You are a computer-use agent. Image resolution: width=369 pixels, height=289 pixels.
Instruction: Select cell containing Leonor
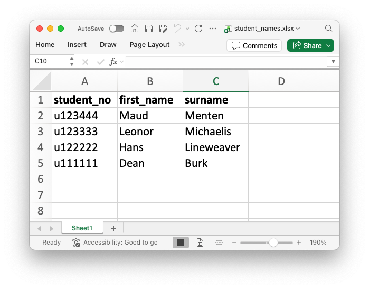coord(150,132)
